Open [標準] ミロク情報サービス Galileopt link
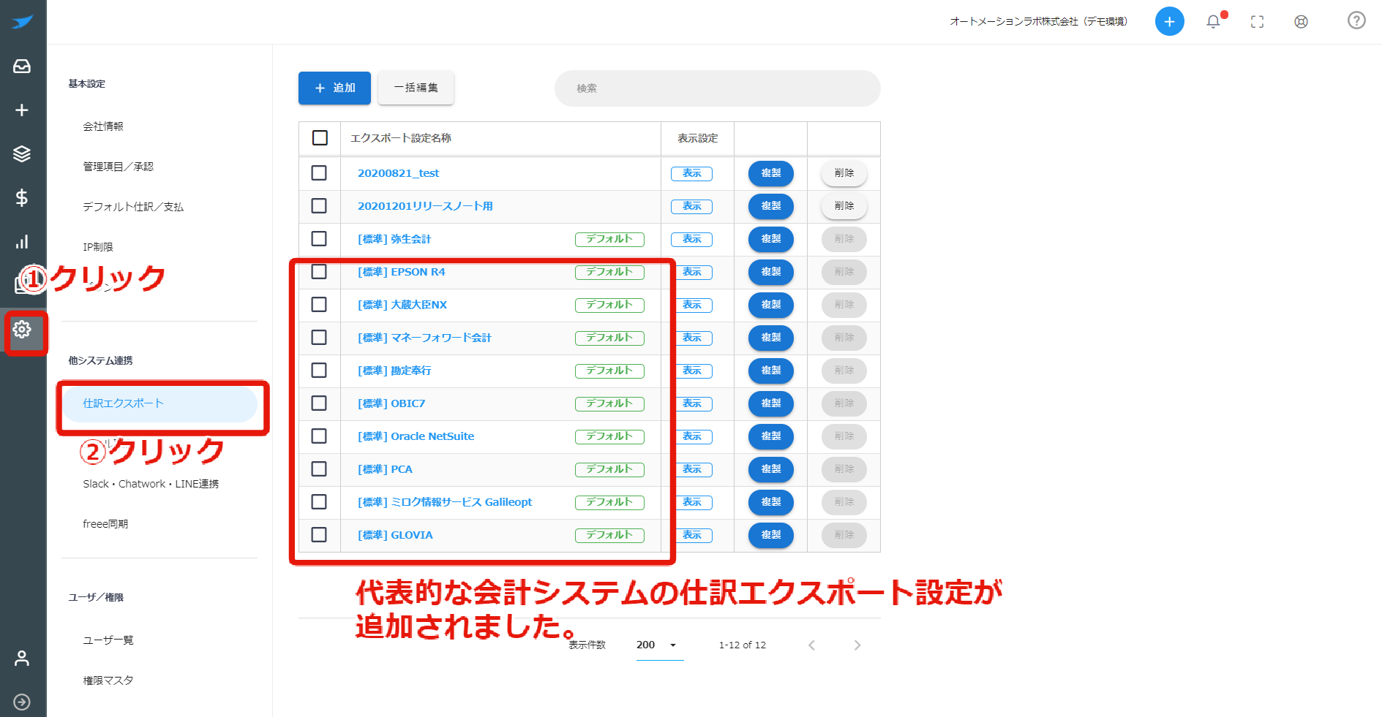The height and width of the screenshot is (717, 1382). [445, 502]
